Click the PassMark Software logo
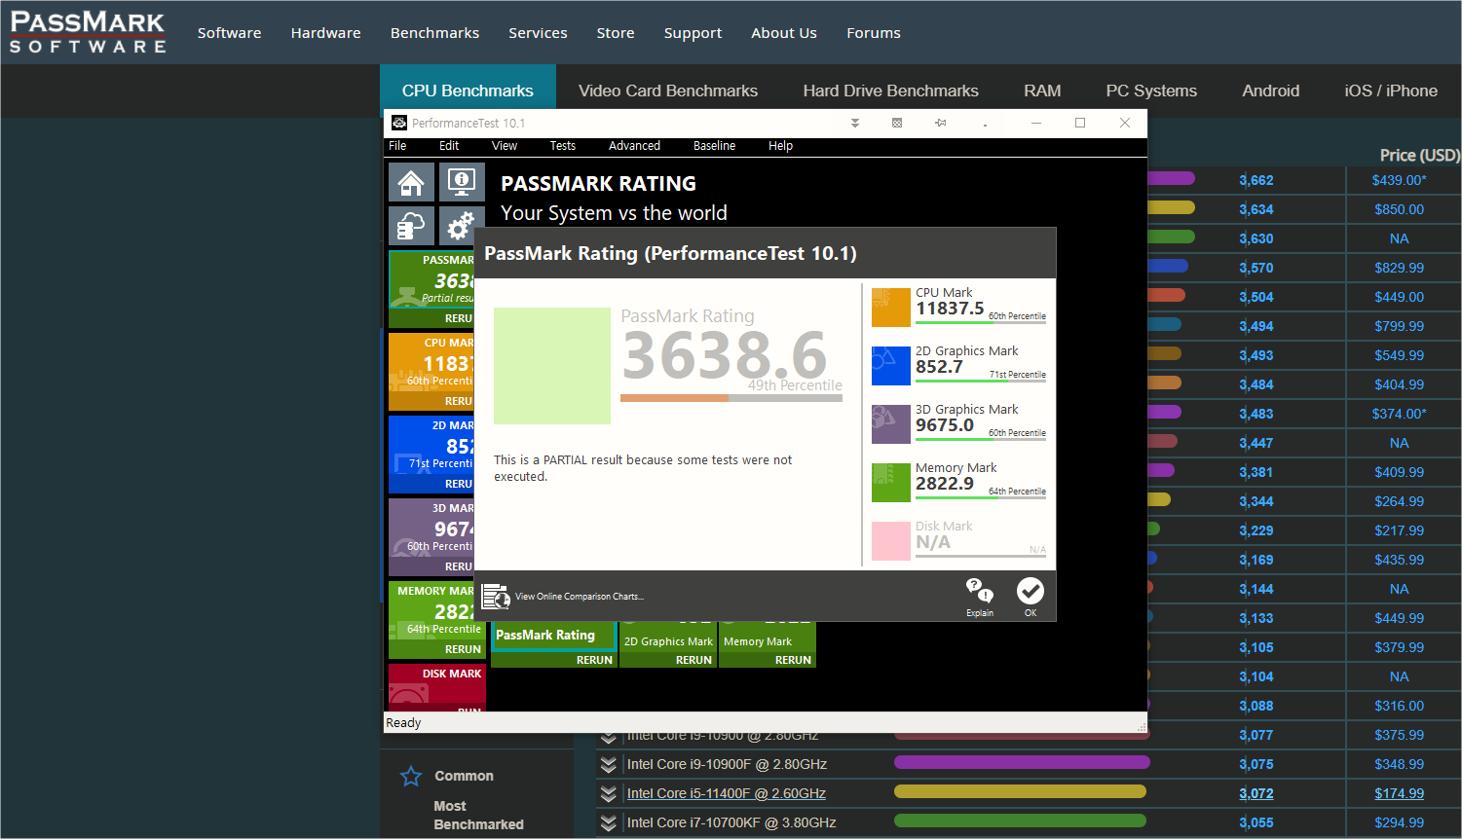The height and width of the screenshot is (839, 1462). click(x=88, y=32)
